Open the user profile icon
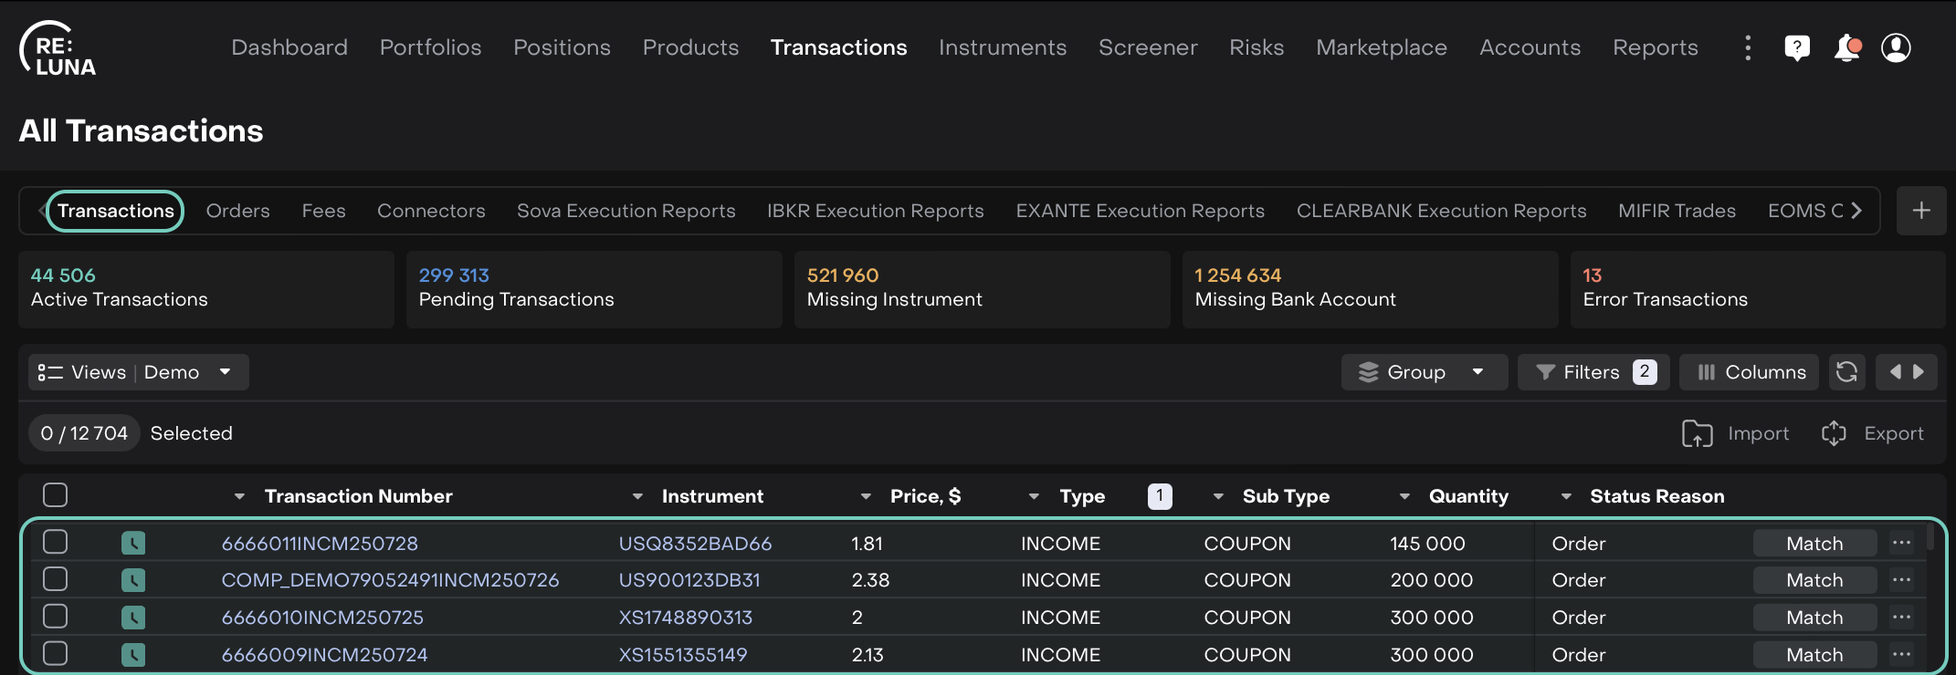 (x=1896, y=47)
